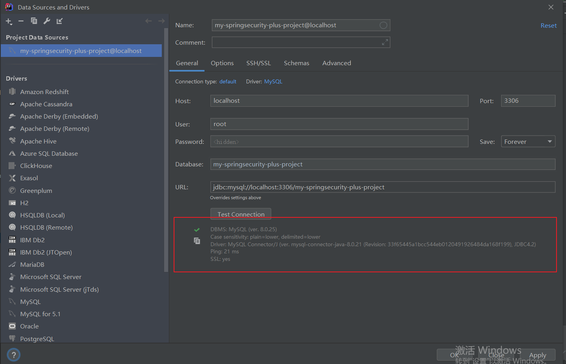Switch to the General tab
566x364 pixels.
pos(187,63)
